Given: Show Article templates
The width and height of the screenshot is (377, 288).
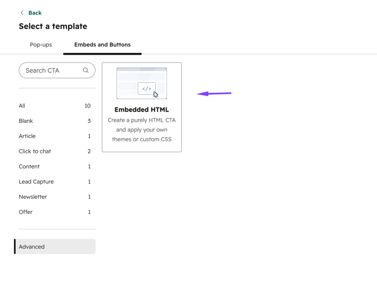Looking at the screenshot, I should tap(55, 136).
